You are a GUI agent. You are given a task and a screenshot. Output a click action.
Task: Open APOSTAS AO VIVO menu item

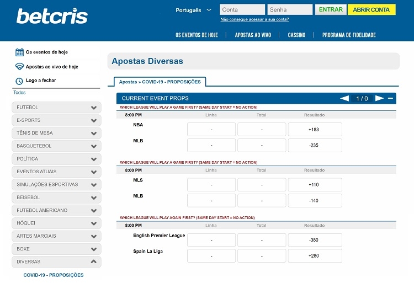click(x=253, y=35)
